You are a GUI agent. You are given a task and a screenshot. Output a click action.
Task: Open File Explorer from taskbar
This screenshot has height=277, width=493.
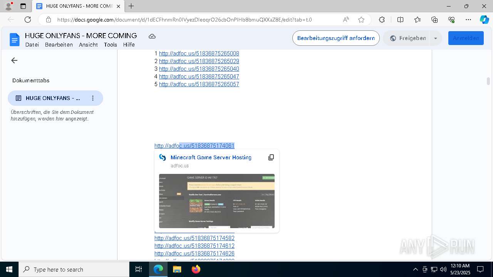pos(177,269)
